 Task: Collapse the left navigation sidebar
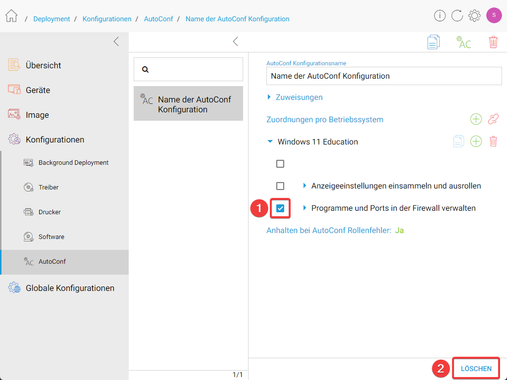click(116, 42)
